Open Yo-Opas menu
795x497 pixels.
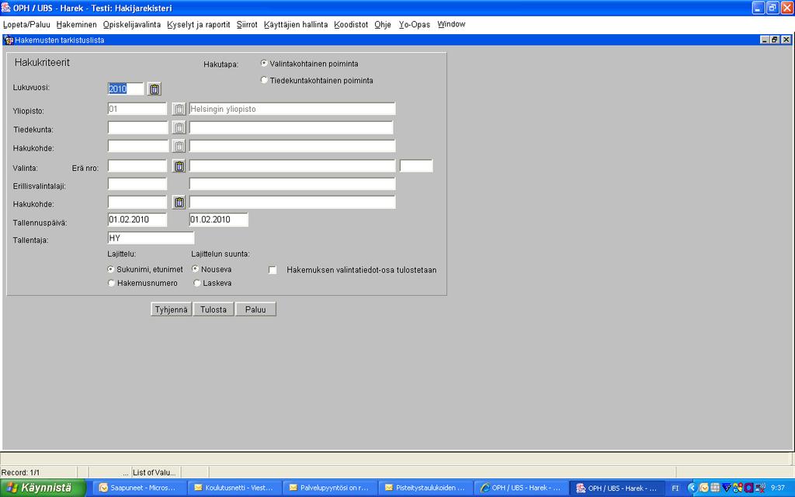[x=415, y=24]
